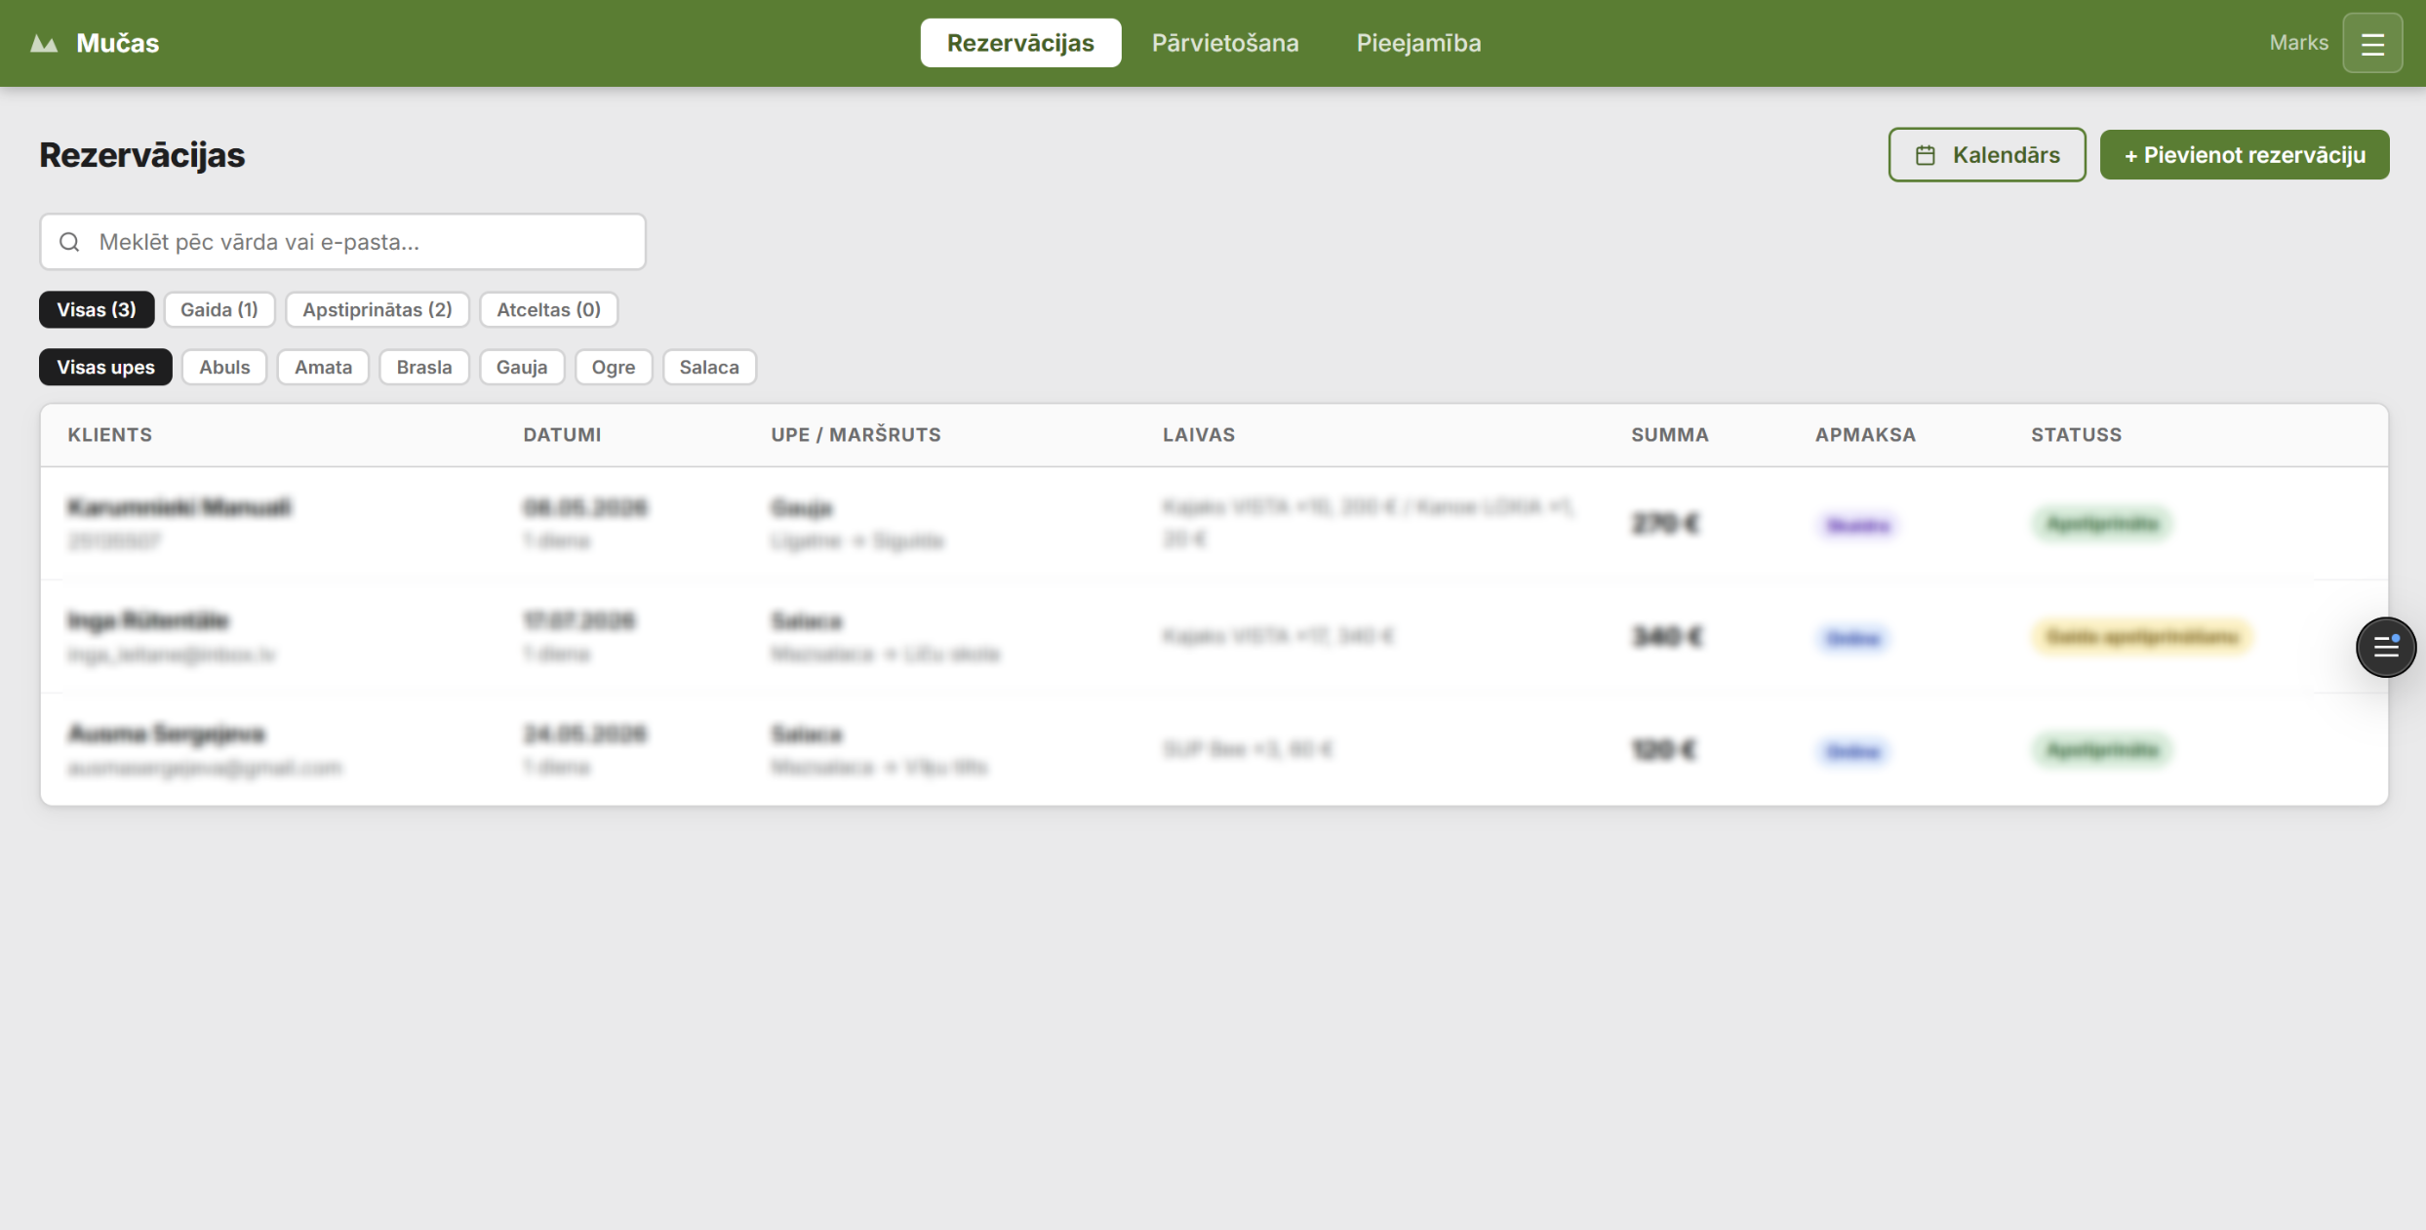Open the 270 € reservation row

point(1214,524)
